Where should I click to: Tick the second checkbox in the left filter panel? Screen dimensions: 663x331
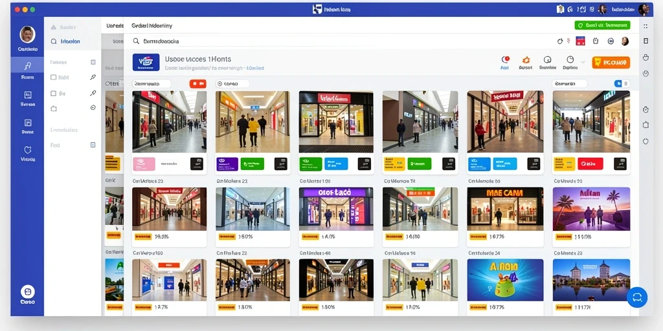54,93
